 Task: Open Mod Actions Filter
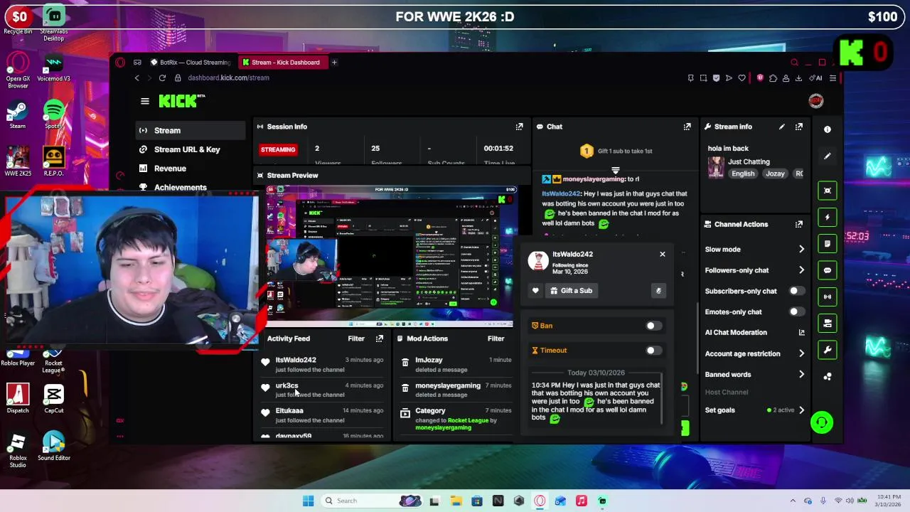(x=496, y=338)
